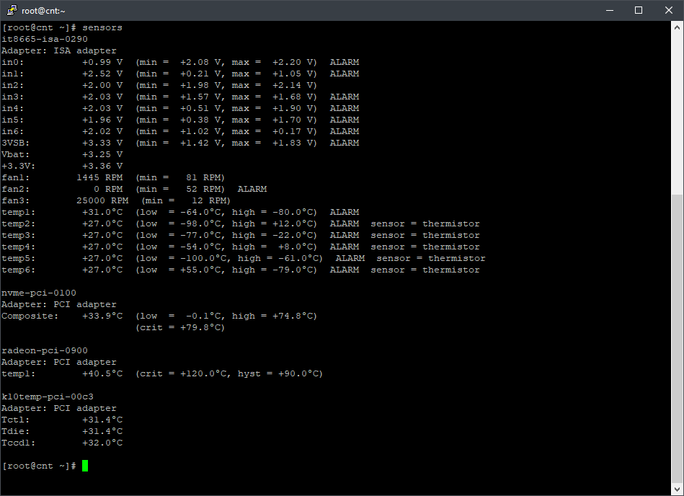Click the vertical scrollbar thumb
This screenshot has height=496, width=684.
click(677, 337)
